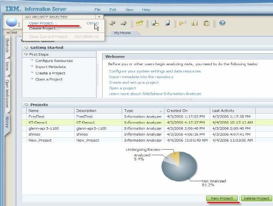Collapse the First Steps list

point(26,54)
